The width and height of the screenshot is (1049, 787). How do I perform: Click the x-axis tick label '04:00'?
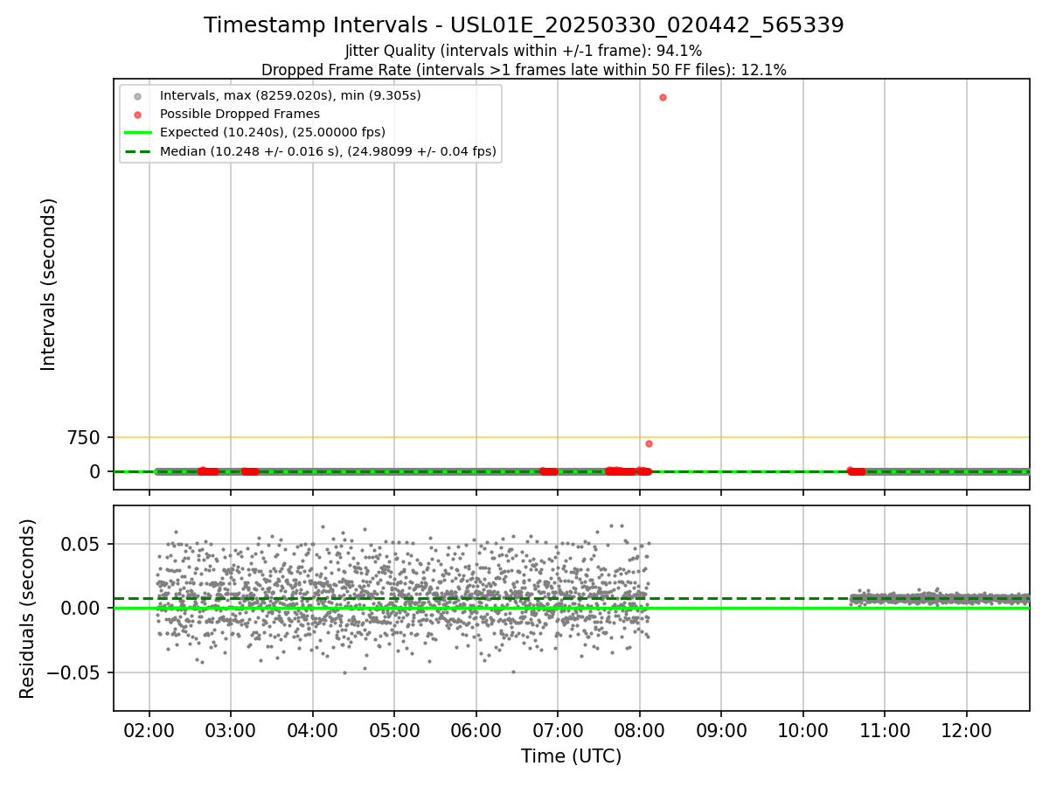[x=313, y=730]
